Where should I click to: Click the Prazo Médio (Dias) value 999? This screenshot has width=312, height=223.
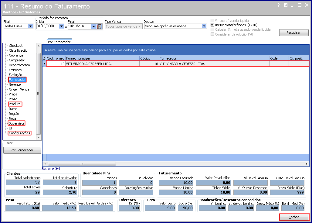(287, 192)
